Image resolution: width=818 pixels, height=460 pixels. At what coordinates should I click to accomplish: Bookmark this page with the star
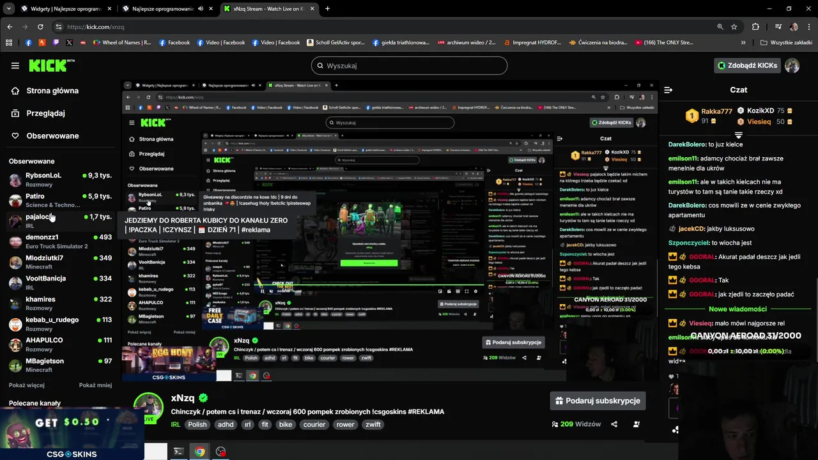734,27
